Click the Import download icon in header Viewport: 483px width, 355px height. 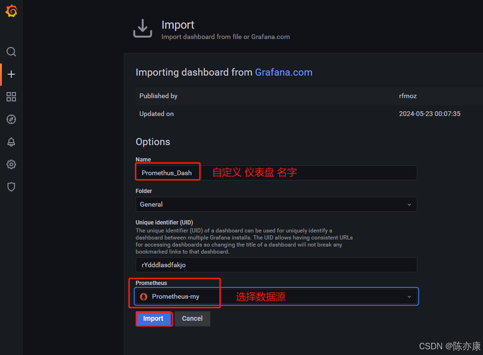tap(143, 28)
